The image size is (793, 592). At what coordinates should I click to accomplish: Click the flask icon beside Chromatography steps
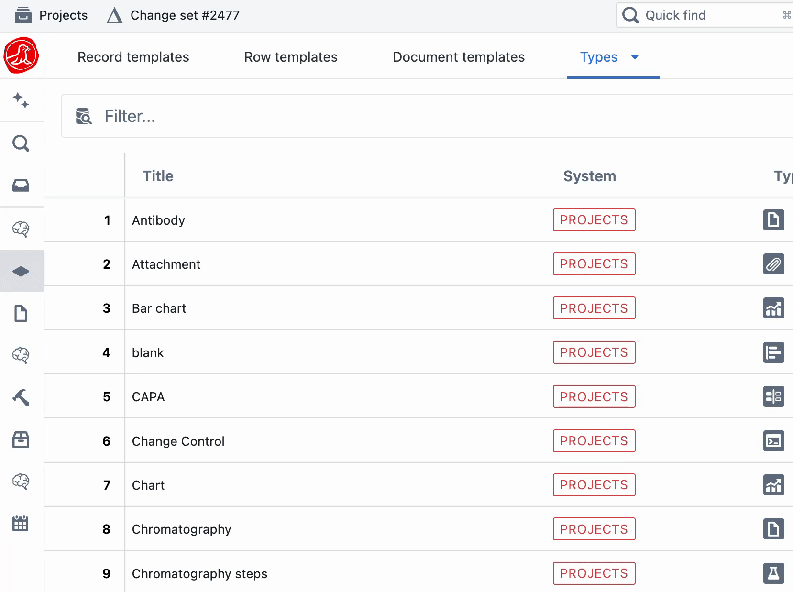point(773,573)
